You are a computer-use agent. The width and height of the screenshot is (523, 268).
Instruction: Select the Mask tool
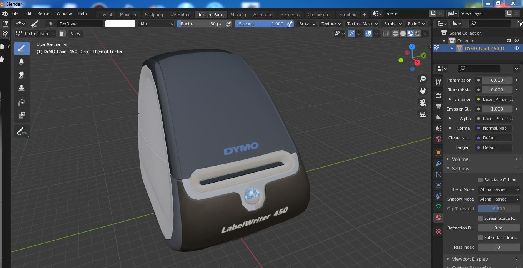pyautogui.click(x=22, y=115)
